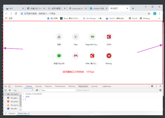Open Chrome's three-dot menu
This screenshot has width=165, height=118.
(160, 14)
